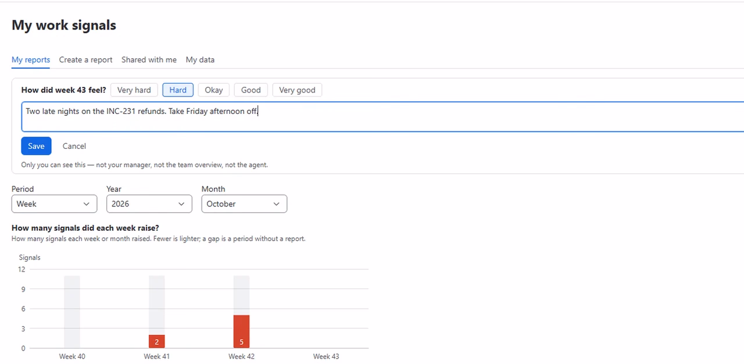744x364 pixels.
Task: Save the week 43 note
Action: [36, 146]
